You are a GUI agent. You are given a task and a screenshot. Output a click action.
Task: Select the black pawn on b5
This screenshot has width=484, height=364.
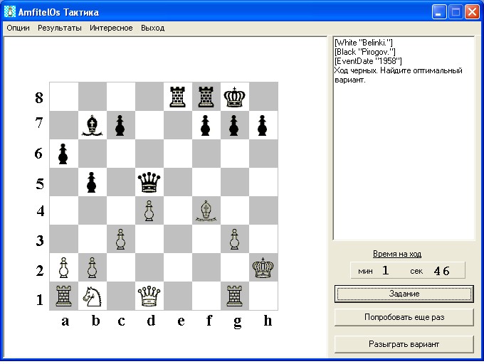point(91,183)
